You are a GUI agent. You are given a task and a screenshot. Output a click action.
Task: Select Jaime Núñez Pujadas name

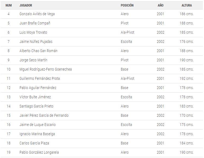pyautogui.click(x=36, y=42)
